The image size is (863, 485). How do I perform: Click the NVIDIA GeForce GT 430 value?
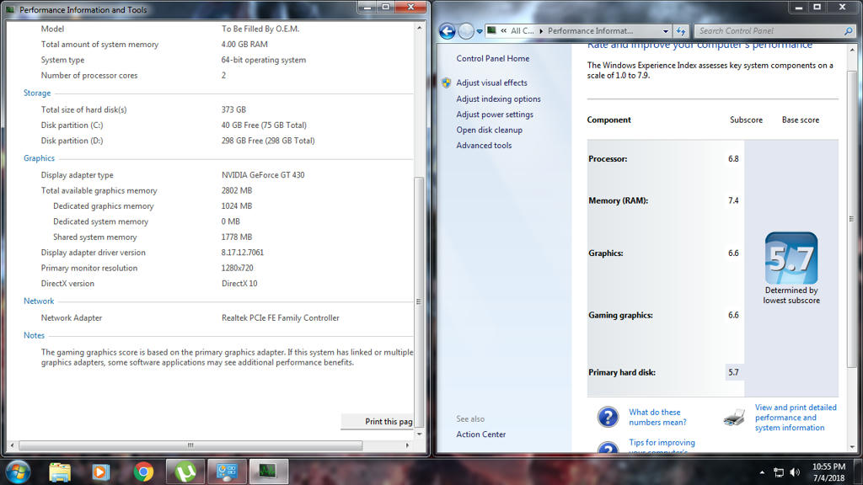coord(263,175)
